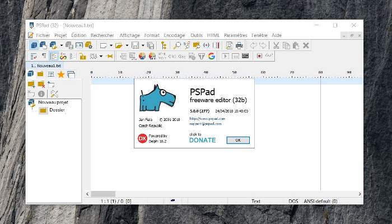The image size is (392, 224).
Task: Click the support@pspad.com email link
Action: point(206,124)
